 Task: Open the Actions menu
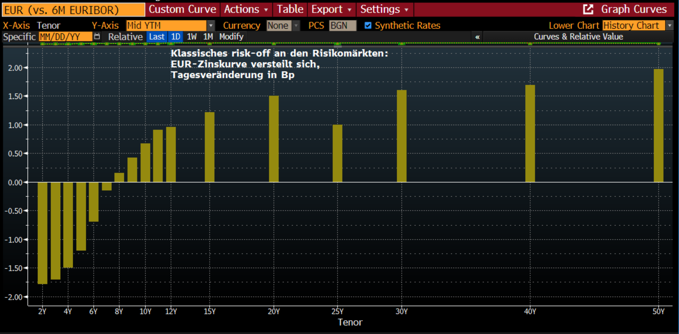coord(246,9)
